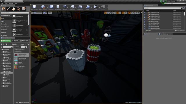Screen dimensions: 186x104
Task: Select the Paint mode brush icon
Action: (8, 9)
